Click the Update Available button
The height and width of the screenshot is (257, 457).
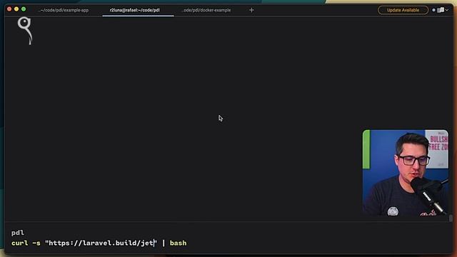[x=403, y=10]
